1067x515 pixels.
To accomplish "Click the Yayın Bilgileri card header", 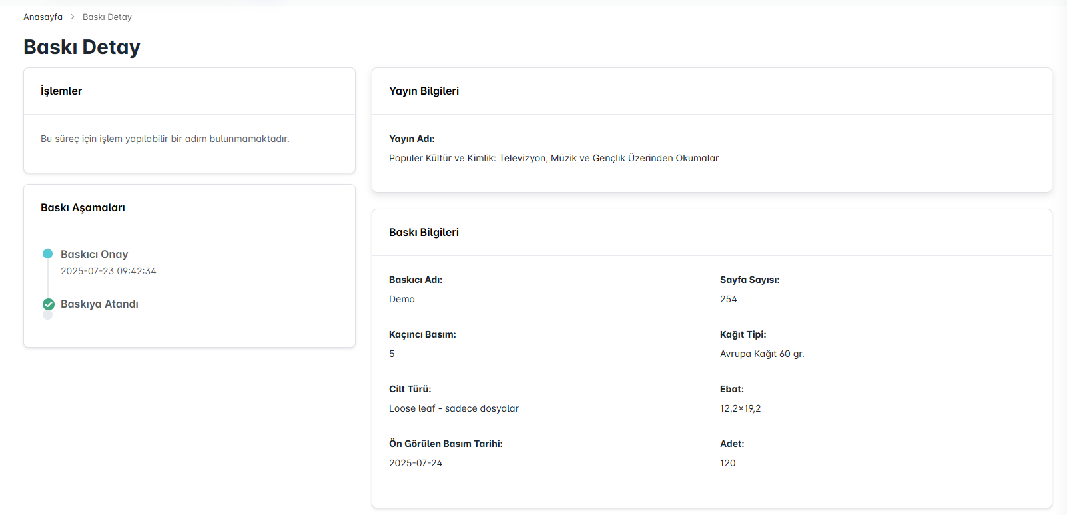I will [424, 91].
